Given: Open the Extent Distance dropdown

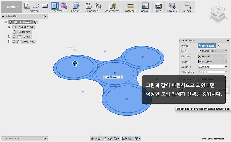Looking at the screenshot, I should click(213, 62).
